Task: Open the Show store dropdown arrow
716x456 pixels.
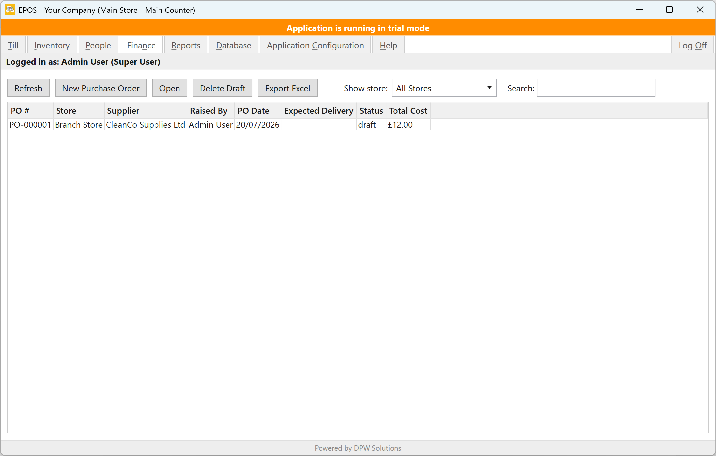Action: click(489, 88)
